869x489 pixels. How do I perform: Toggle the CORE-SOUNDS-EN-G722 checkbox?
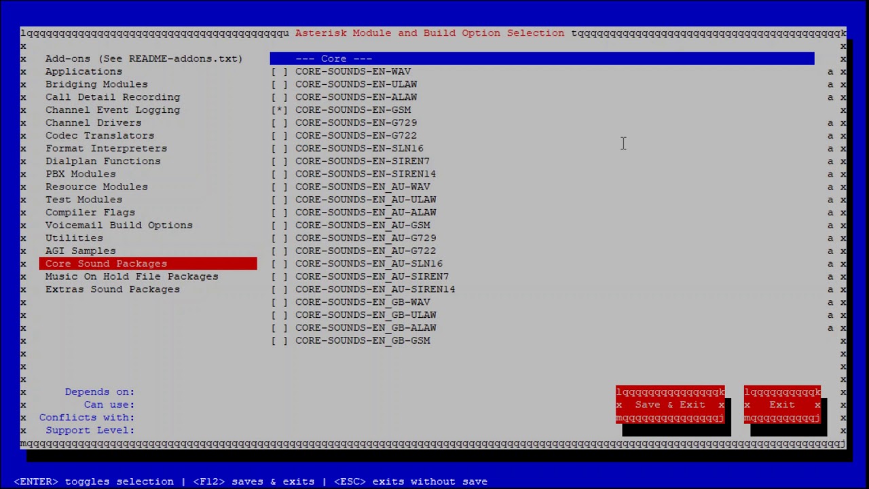tap(279, 136)
